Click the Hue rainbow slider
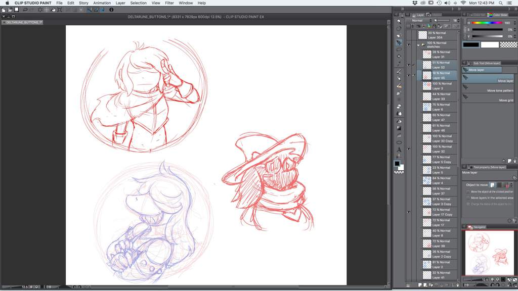 tap(487, 23)
